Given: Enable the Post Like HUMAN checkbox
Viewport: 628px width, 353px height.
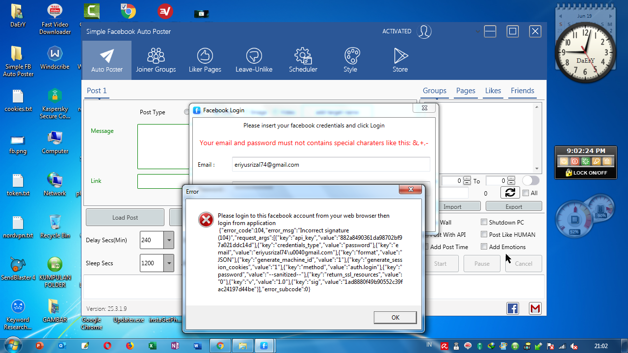Looking at the screenshot, I should 484,234.
